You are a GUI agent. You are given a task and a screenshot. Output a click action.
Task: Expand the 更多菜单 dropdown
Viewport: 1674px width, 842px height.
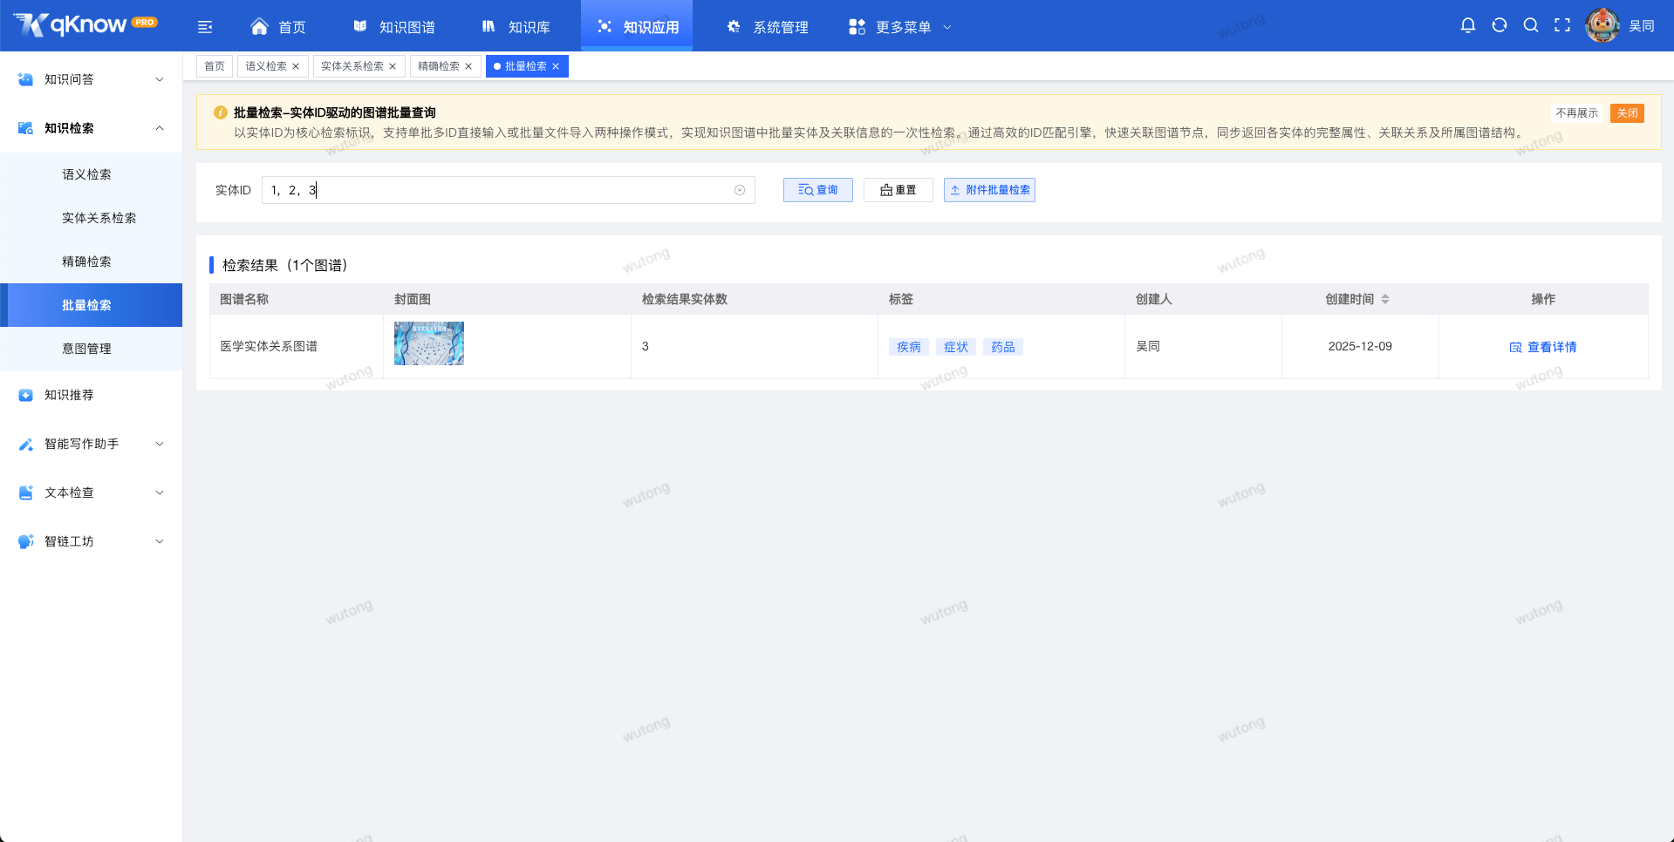pyautogui.click(x=899, y=26)
